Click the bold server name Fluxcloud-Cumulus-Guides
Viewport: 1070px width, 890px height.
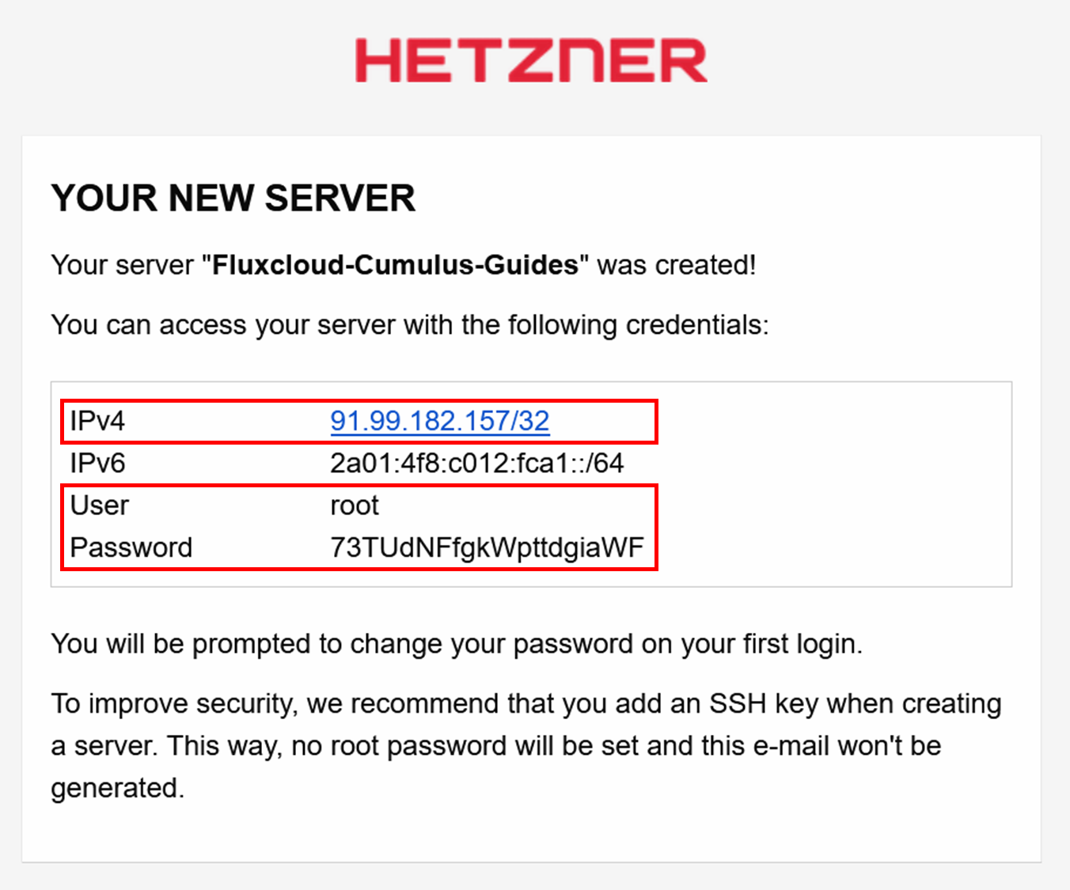pos(395,265)
